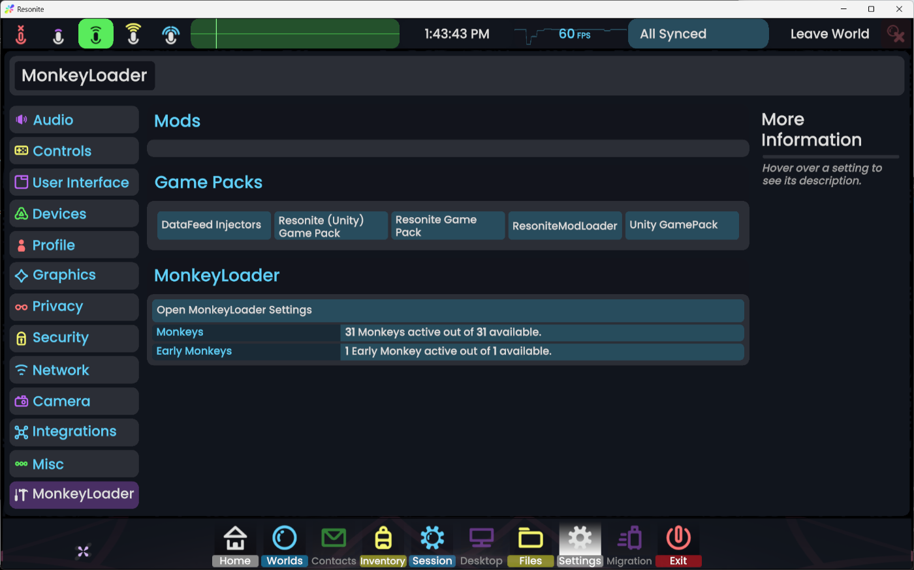Open the Controls settings category
The height and width of the screenshot is (570, 914).
[74, 151]
